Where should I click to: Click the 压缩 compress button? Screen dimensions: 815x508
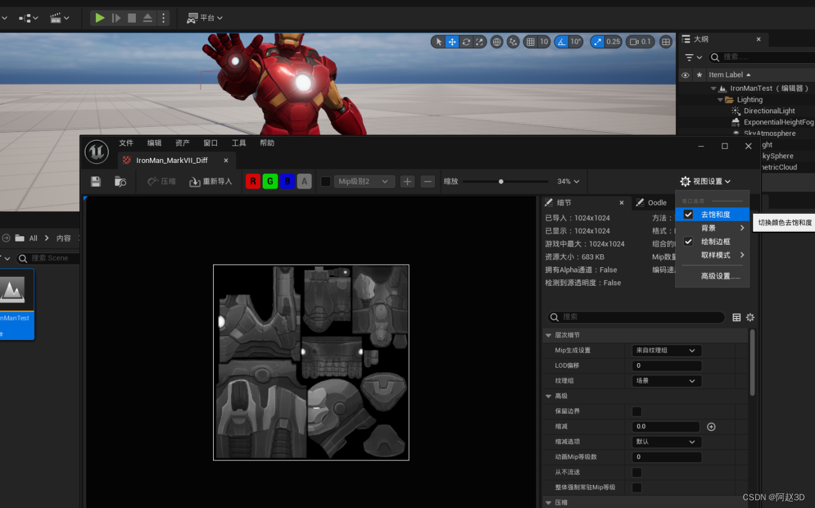pos(162,182)
